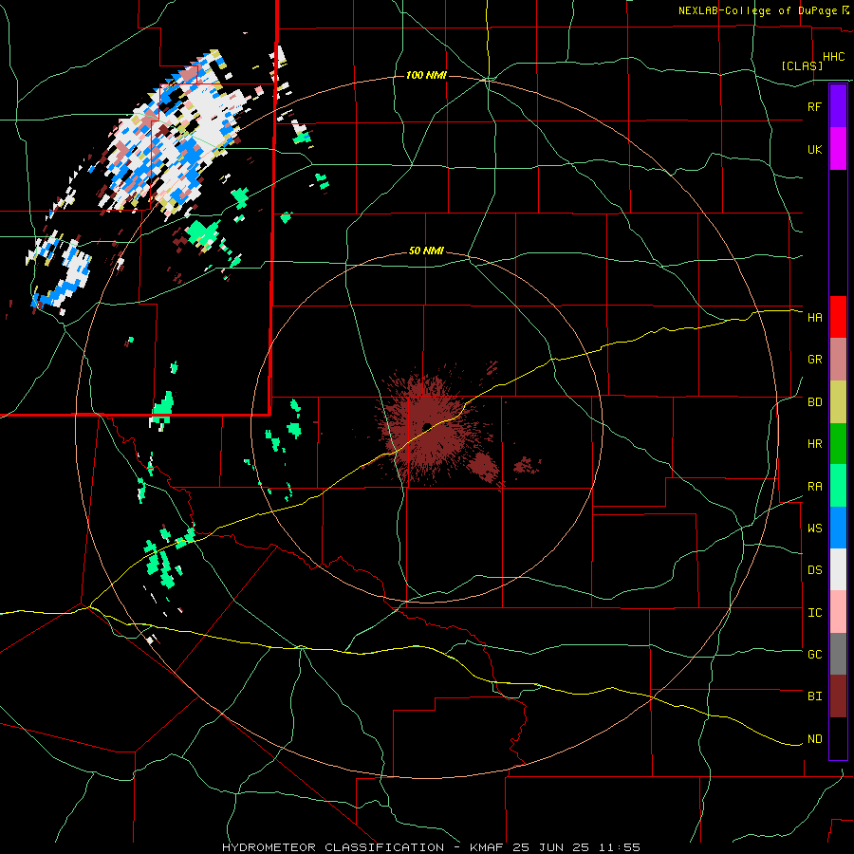This screenshot has width=854, height=854.
Task: Click the RA bright green legend swatch
Action: coord(838,486)
